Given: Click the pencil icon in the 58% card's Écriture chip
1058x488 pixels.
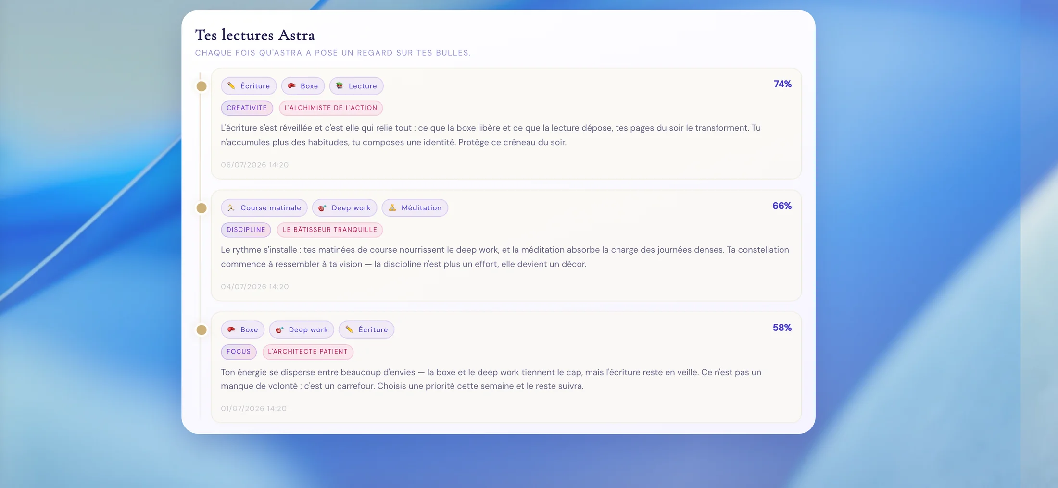Looking at the screenshot, I should click(x=349, y=329).
